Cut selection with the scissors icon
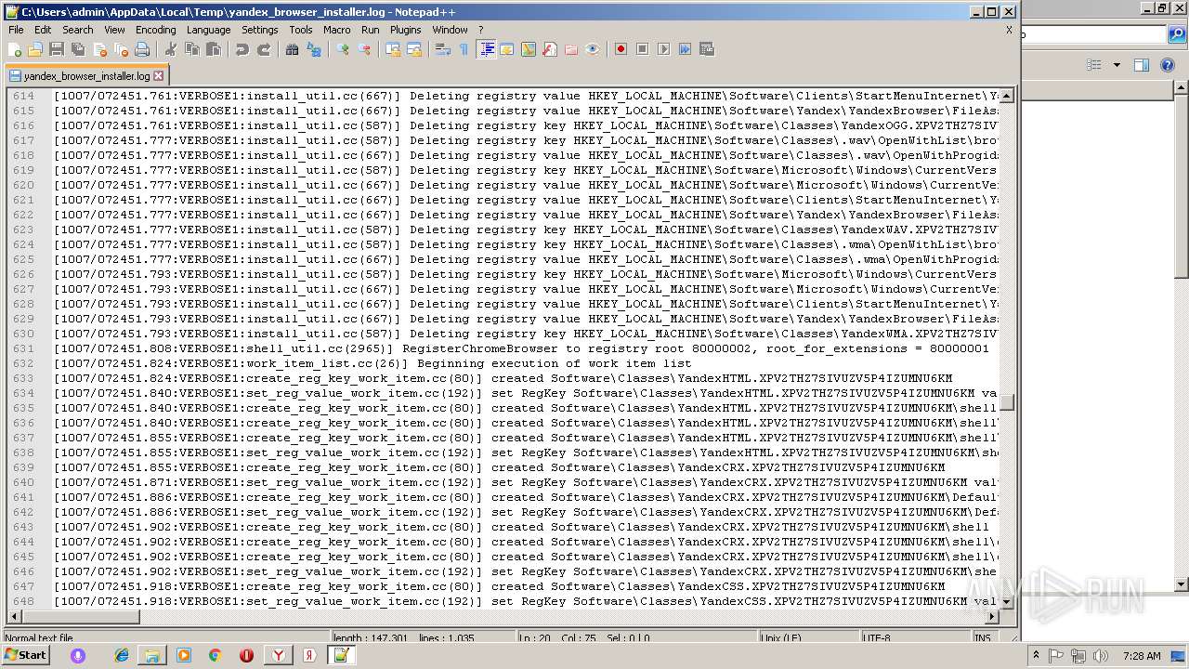The width and height of the screenshot is (1189, 669). coord(170,49)
